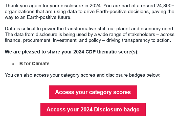This screenshot has width=180, height=122.
Task: Select the 'B for Climate' score text
Action: click(x=34, y=64)
